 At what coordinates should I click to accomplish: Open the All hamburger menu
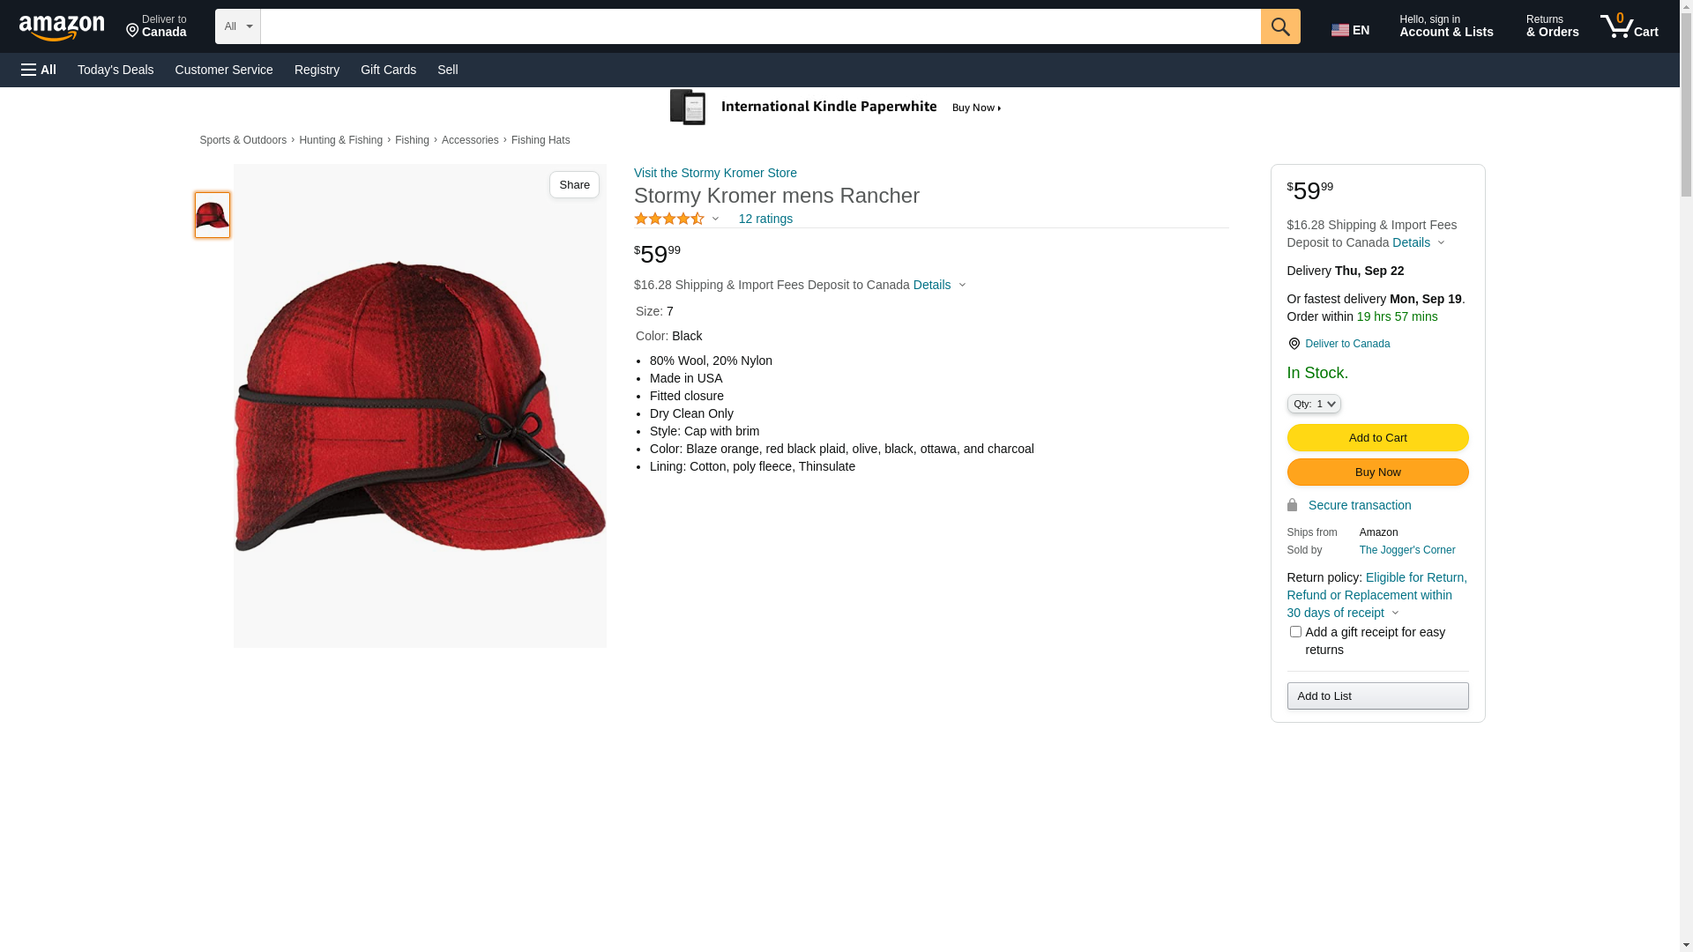click(39, 70)
